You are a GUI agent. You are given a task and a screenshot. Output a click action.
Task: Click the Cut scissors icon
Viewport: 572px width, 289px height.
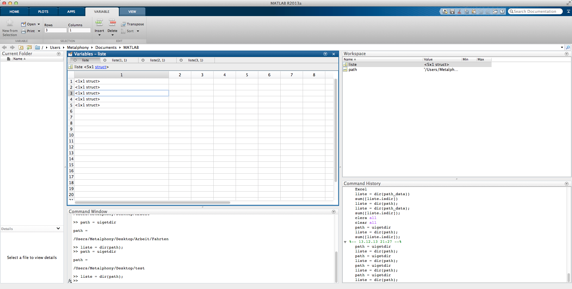point(459,12)
